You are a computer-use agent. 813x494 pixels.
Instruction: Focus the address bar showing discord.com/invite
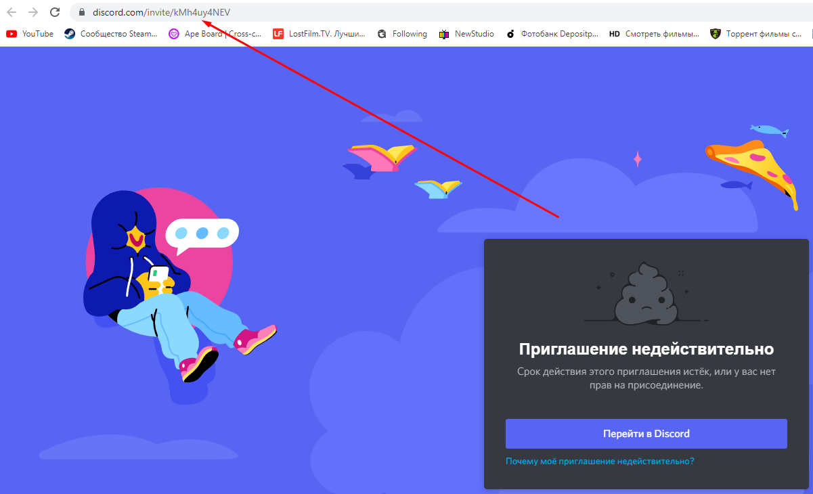(x=440, y=12)
